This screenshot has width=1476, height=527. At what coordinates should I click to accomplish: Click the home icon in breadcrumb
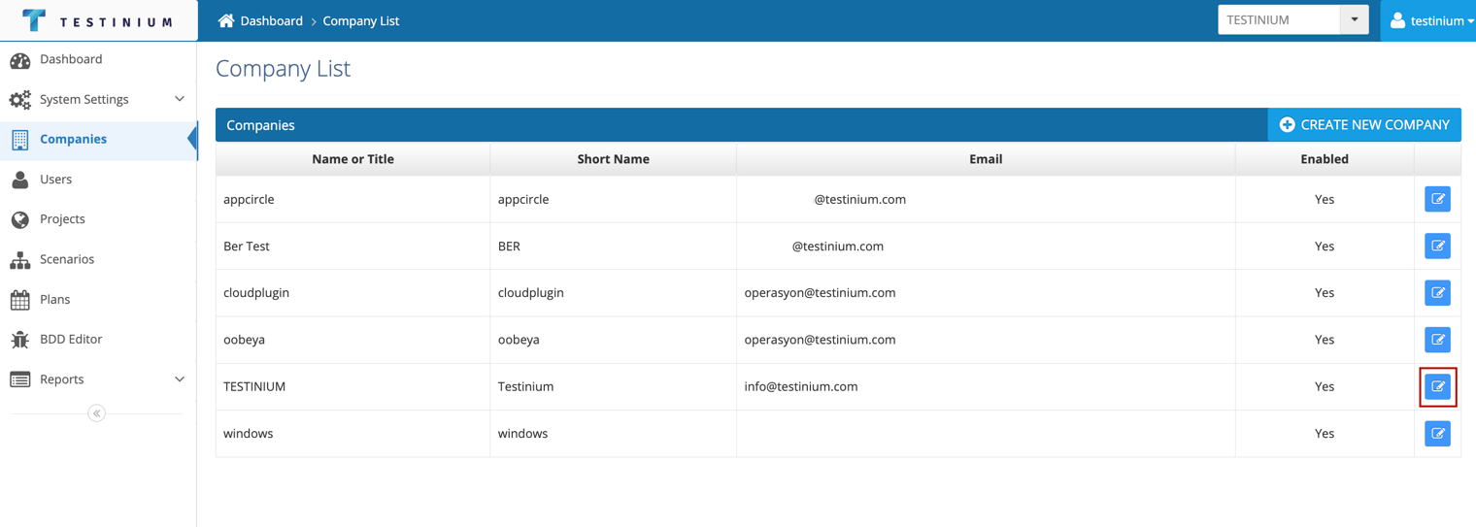point(226,20)
